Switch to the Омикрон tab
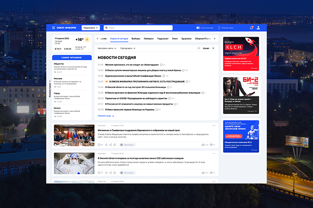Image resolution: width=313 pixels, height=208 pixels. click(x=149, y=39)
